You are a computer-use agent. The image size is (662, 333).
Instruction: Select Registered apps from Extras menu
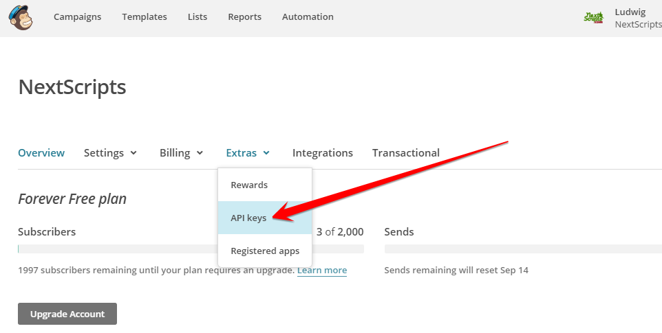[265, 251]
